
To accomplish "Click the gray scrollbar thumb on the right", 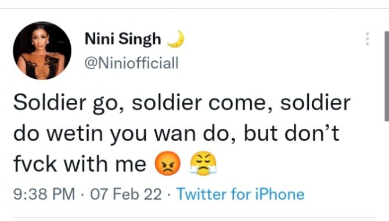I will (387, 77).
